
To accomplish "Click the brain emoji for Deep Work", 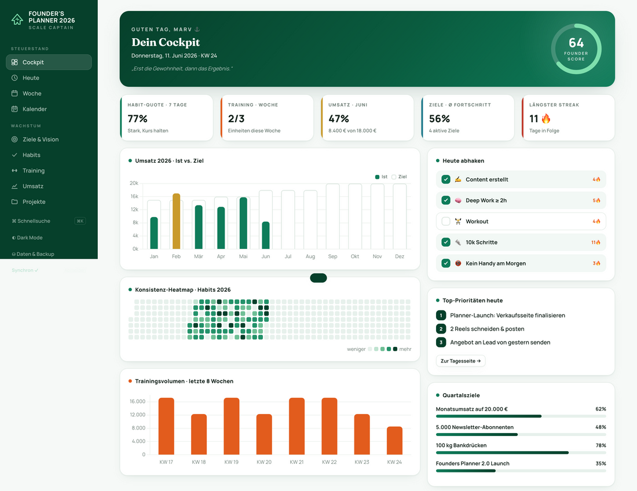I will point(458,200).
